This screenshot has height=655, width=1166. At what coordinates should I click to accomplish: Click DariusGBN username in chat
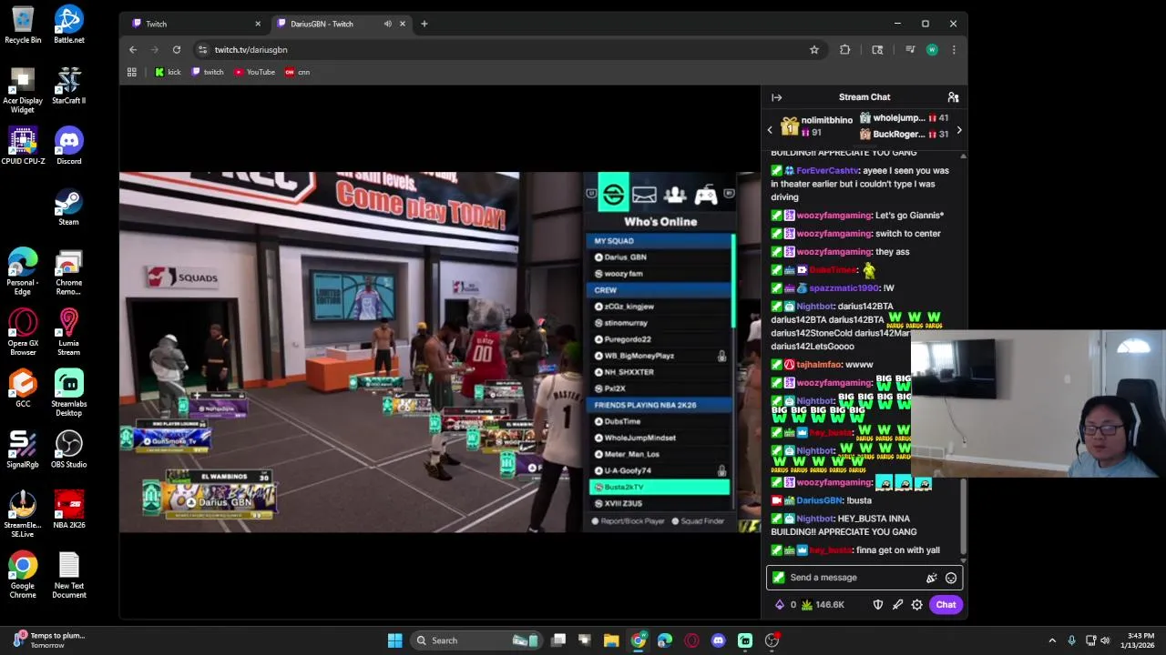[x=819, y=500]
